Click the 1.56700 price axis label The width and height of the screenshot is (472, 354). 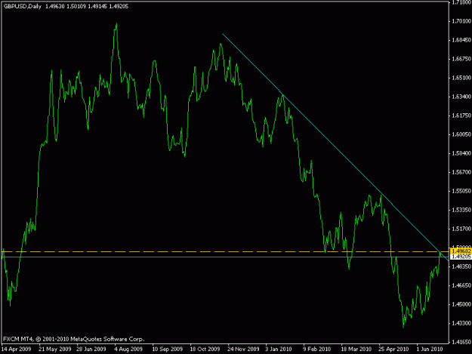(461, 172)
